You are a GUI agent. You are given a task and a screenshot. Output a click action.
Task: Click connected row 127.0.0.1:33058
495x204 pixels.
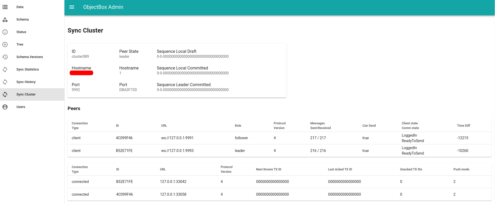(173, 194)
